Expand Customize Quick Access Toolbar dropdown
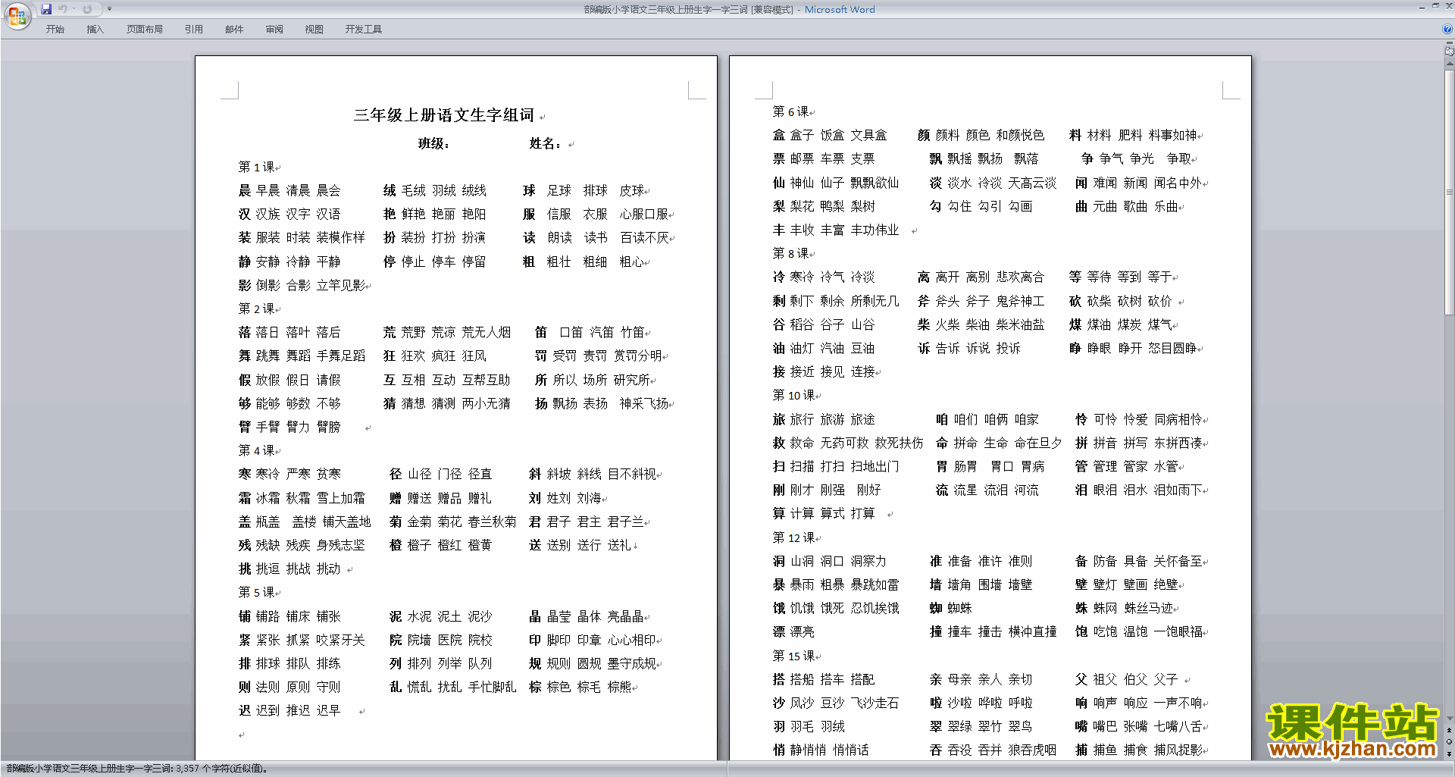The height and width of the screenshot is (777, 1455). pos(109,9)
